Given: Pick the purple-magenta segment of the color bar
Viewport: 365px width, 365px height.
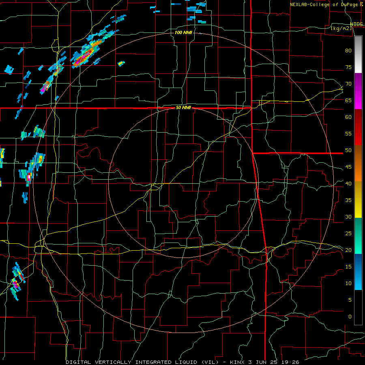Looking at the screenshot, I should click(358, 91).
